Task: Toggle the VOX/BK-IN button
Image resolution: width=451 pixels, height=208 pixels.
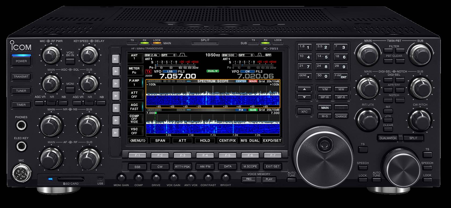Action: pyautogui.click(x=70, y=61)
